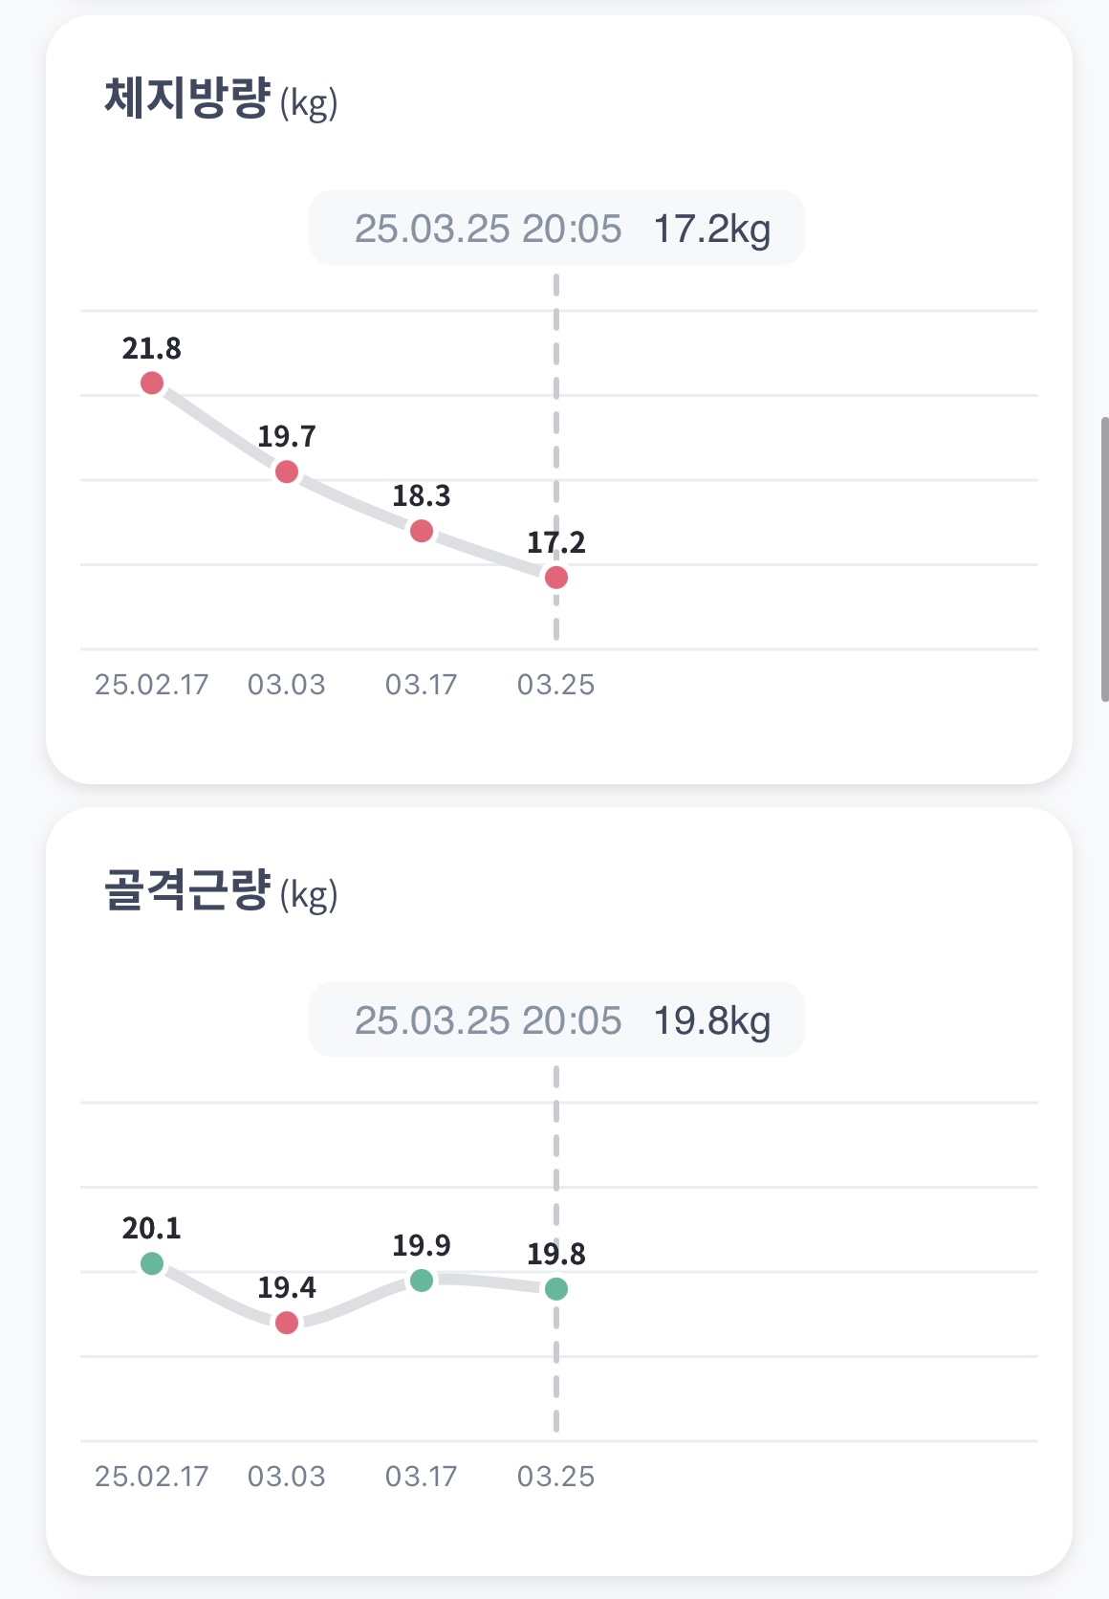
Task: Select the 19.7 body fat data point
Action: 287,471
